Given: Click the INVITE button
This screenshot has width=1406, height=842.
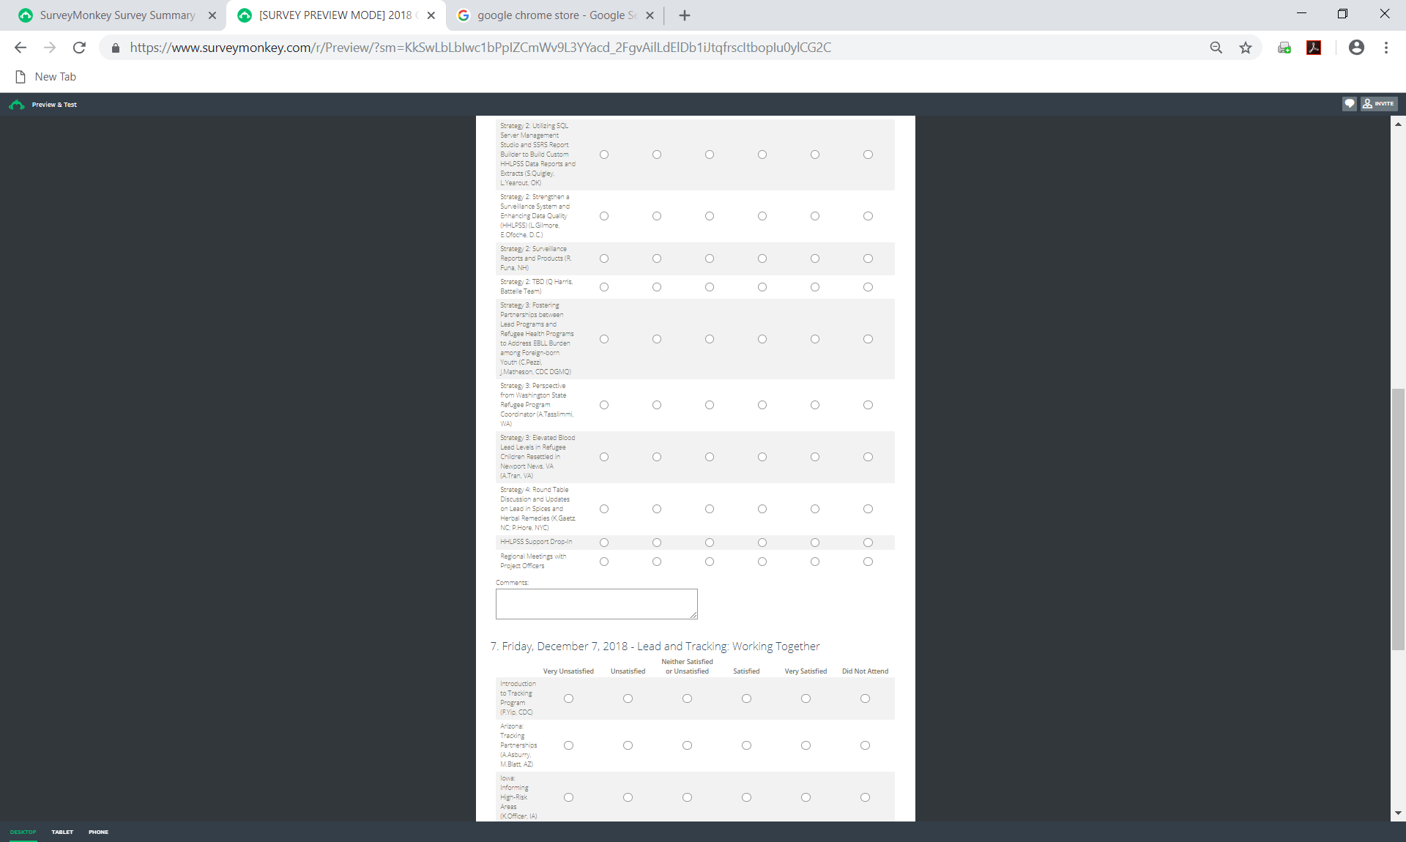Looking at the screenshot, I should [1379, 104].
